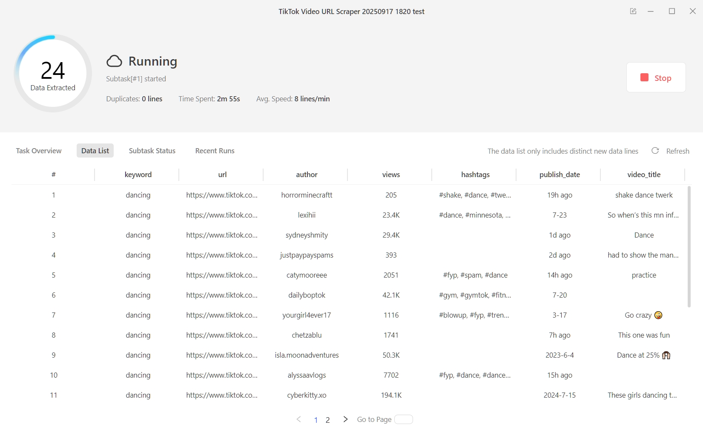Image resolution: width=703 pixels, height=430 pixels.
Task: Open the TikTok URL in row 1
Action: click(x=222, y=195)
